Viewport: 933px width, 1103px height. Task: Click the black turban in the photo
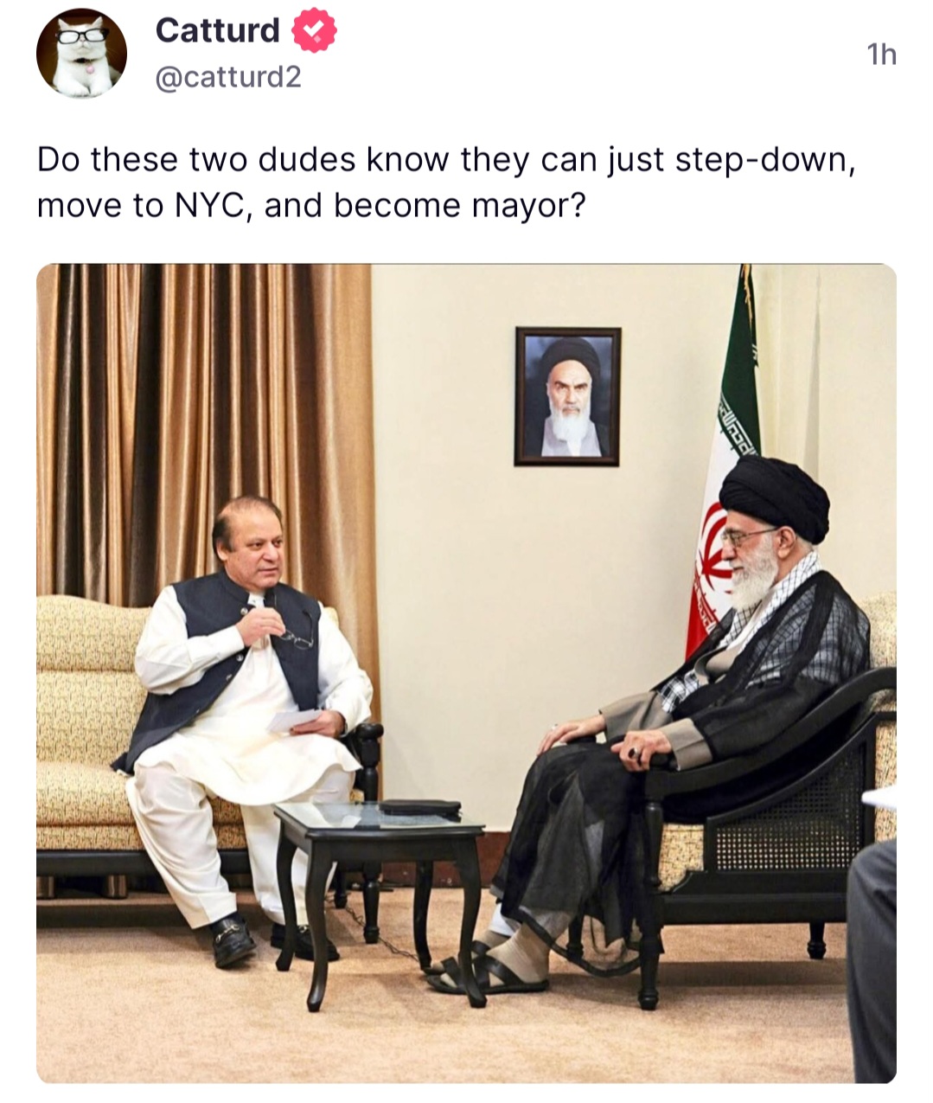774,496
